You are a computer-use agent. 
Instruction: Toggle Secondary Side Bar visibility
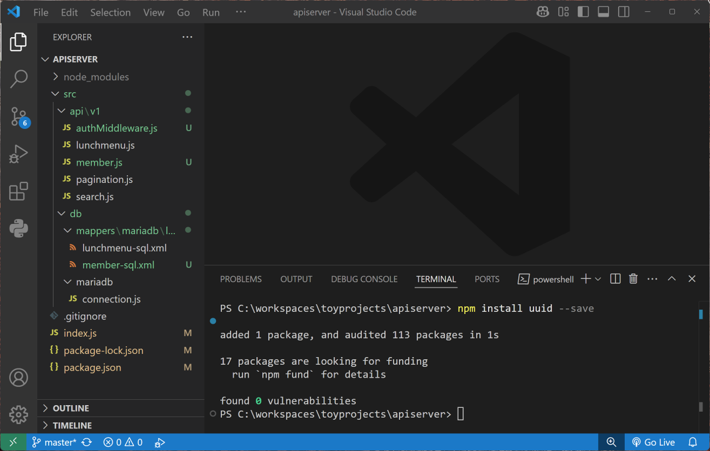click(x=624, y=12)
